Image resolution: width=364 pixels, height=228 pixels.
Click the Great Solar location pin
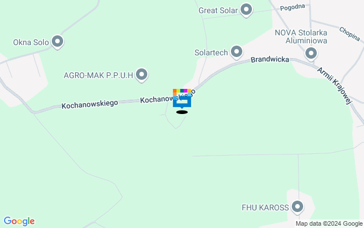point(246,10)
